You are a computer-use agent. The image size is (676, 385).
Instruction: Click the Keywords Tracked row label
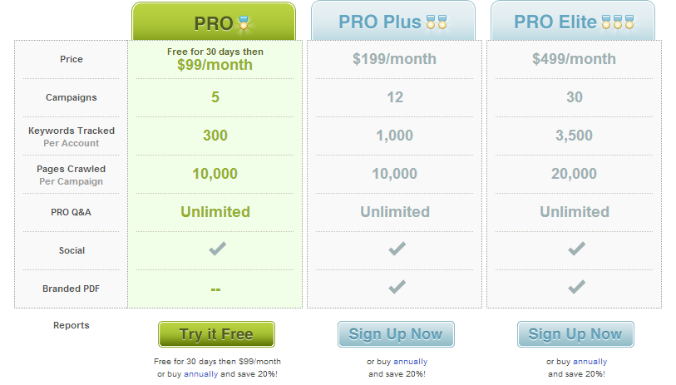coord(72,131)
